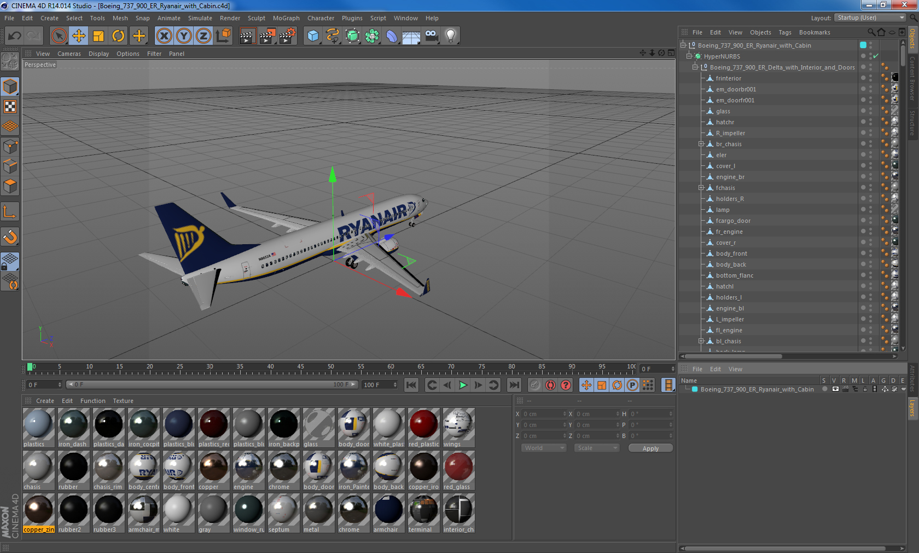Enable Edges mode

(10, 166)
